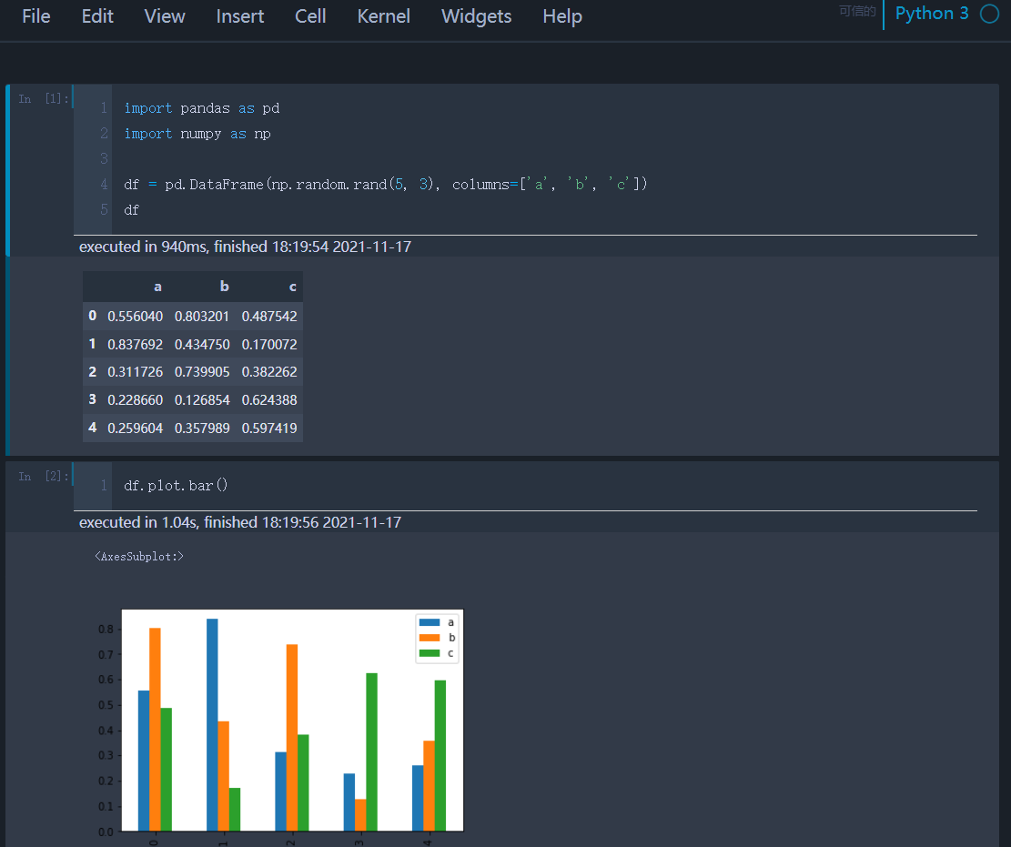This screenshot has height=847, width=1011.
Task: Click cell value 0.170072
Action: click(269, 345)
